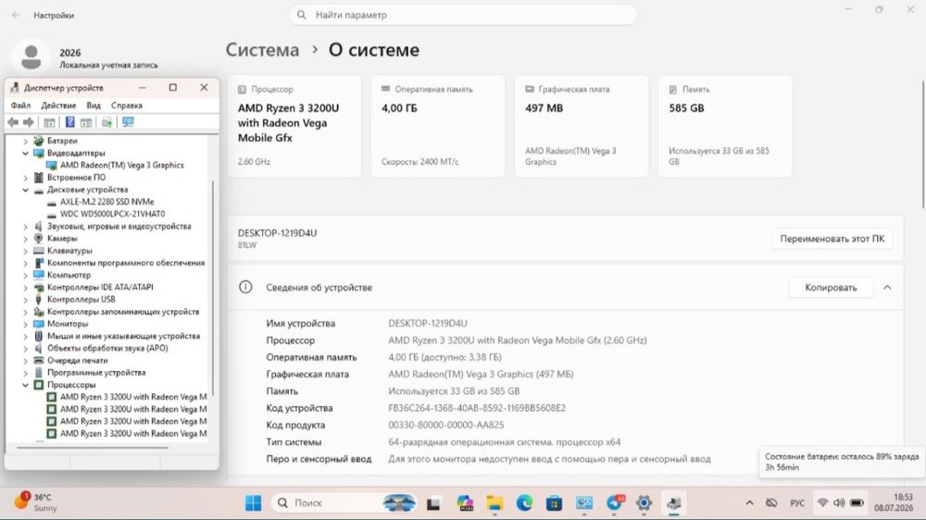This screenshot has width=926, height=520.
Task: Select Программные устройства category
Action: point(96,373)
